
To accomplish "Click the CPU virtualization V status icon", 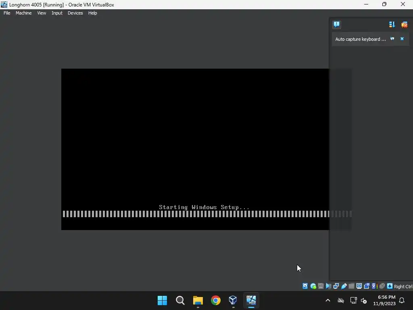I will 375,286.
